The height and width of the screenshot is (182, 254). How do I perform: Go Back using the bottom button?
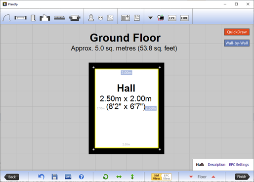[12, 177]
